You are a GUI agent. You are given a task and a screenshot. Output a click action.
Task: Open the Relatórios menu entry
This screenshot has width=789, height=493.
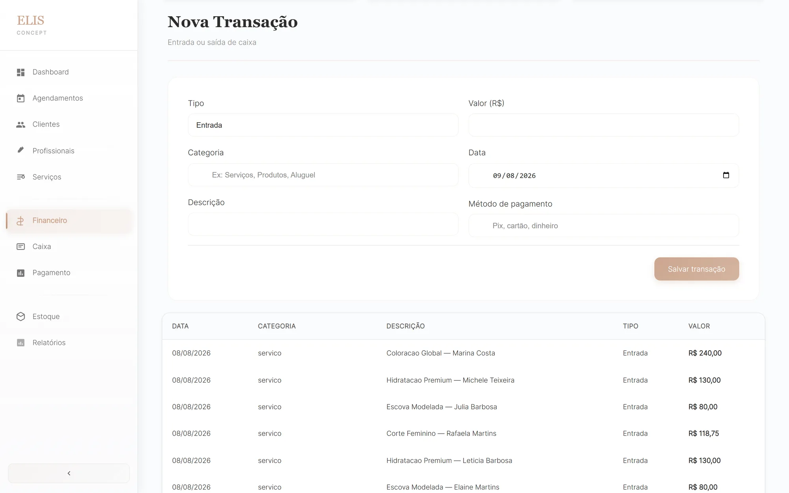pyautogui.click(x=69, y=343)
